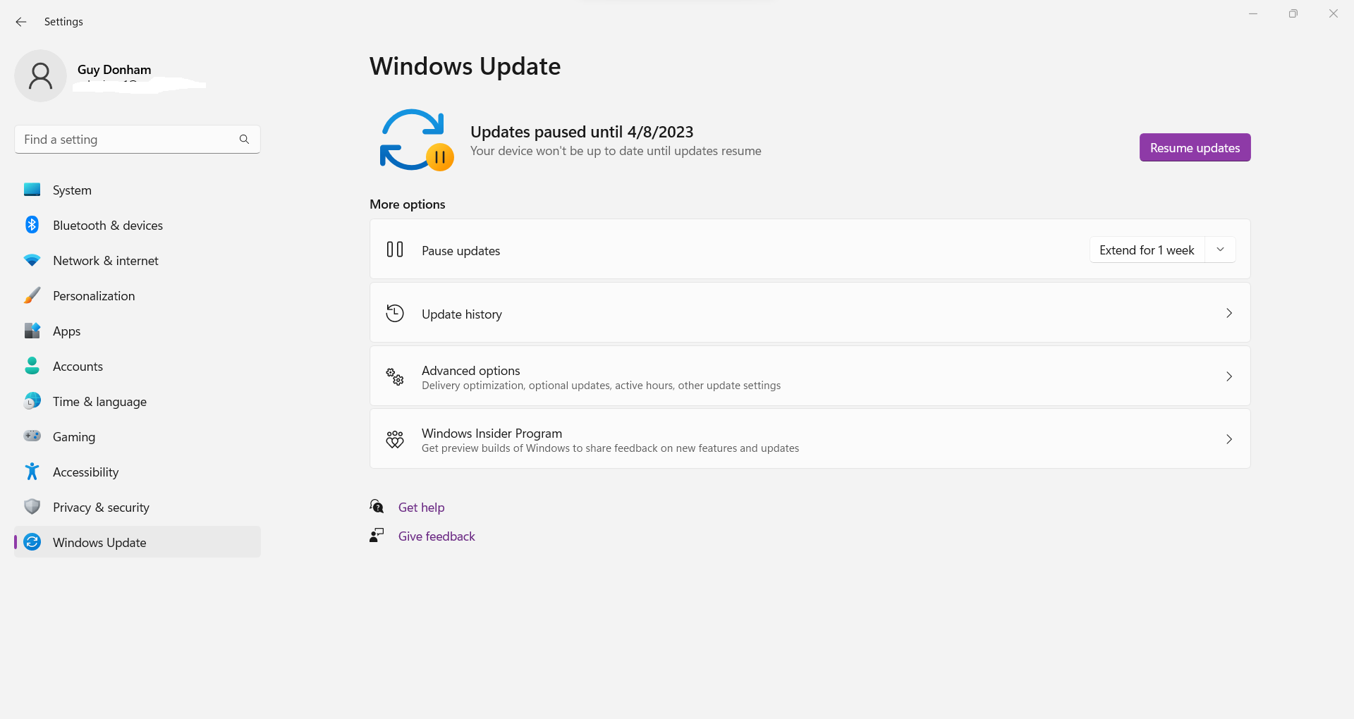Click the Bluetooth icon in sidebar

pos(32,225)
